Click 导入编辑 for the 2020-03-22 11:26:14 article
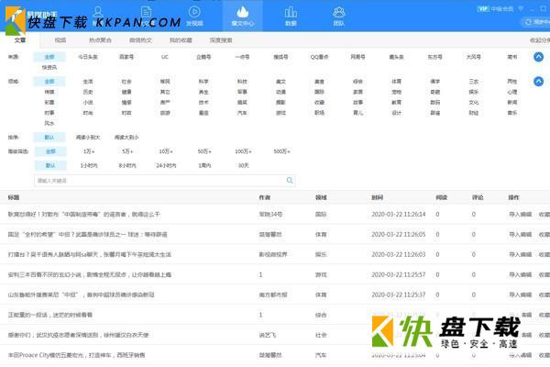The width and height of the screenshot is (550, 367). 521,214
